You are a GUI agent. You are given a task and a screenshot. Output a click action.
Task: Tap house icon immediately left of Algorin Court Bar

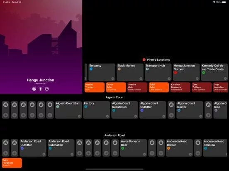[x=50, y=104]
